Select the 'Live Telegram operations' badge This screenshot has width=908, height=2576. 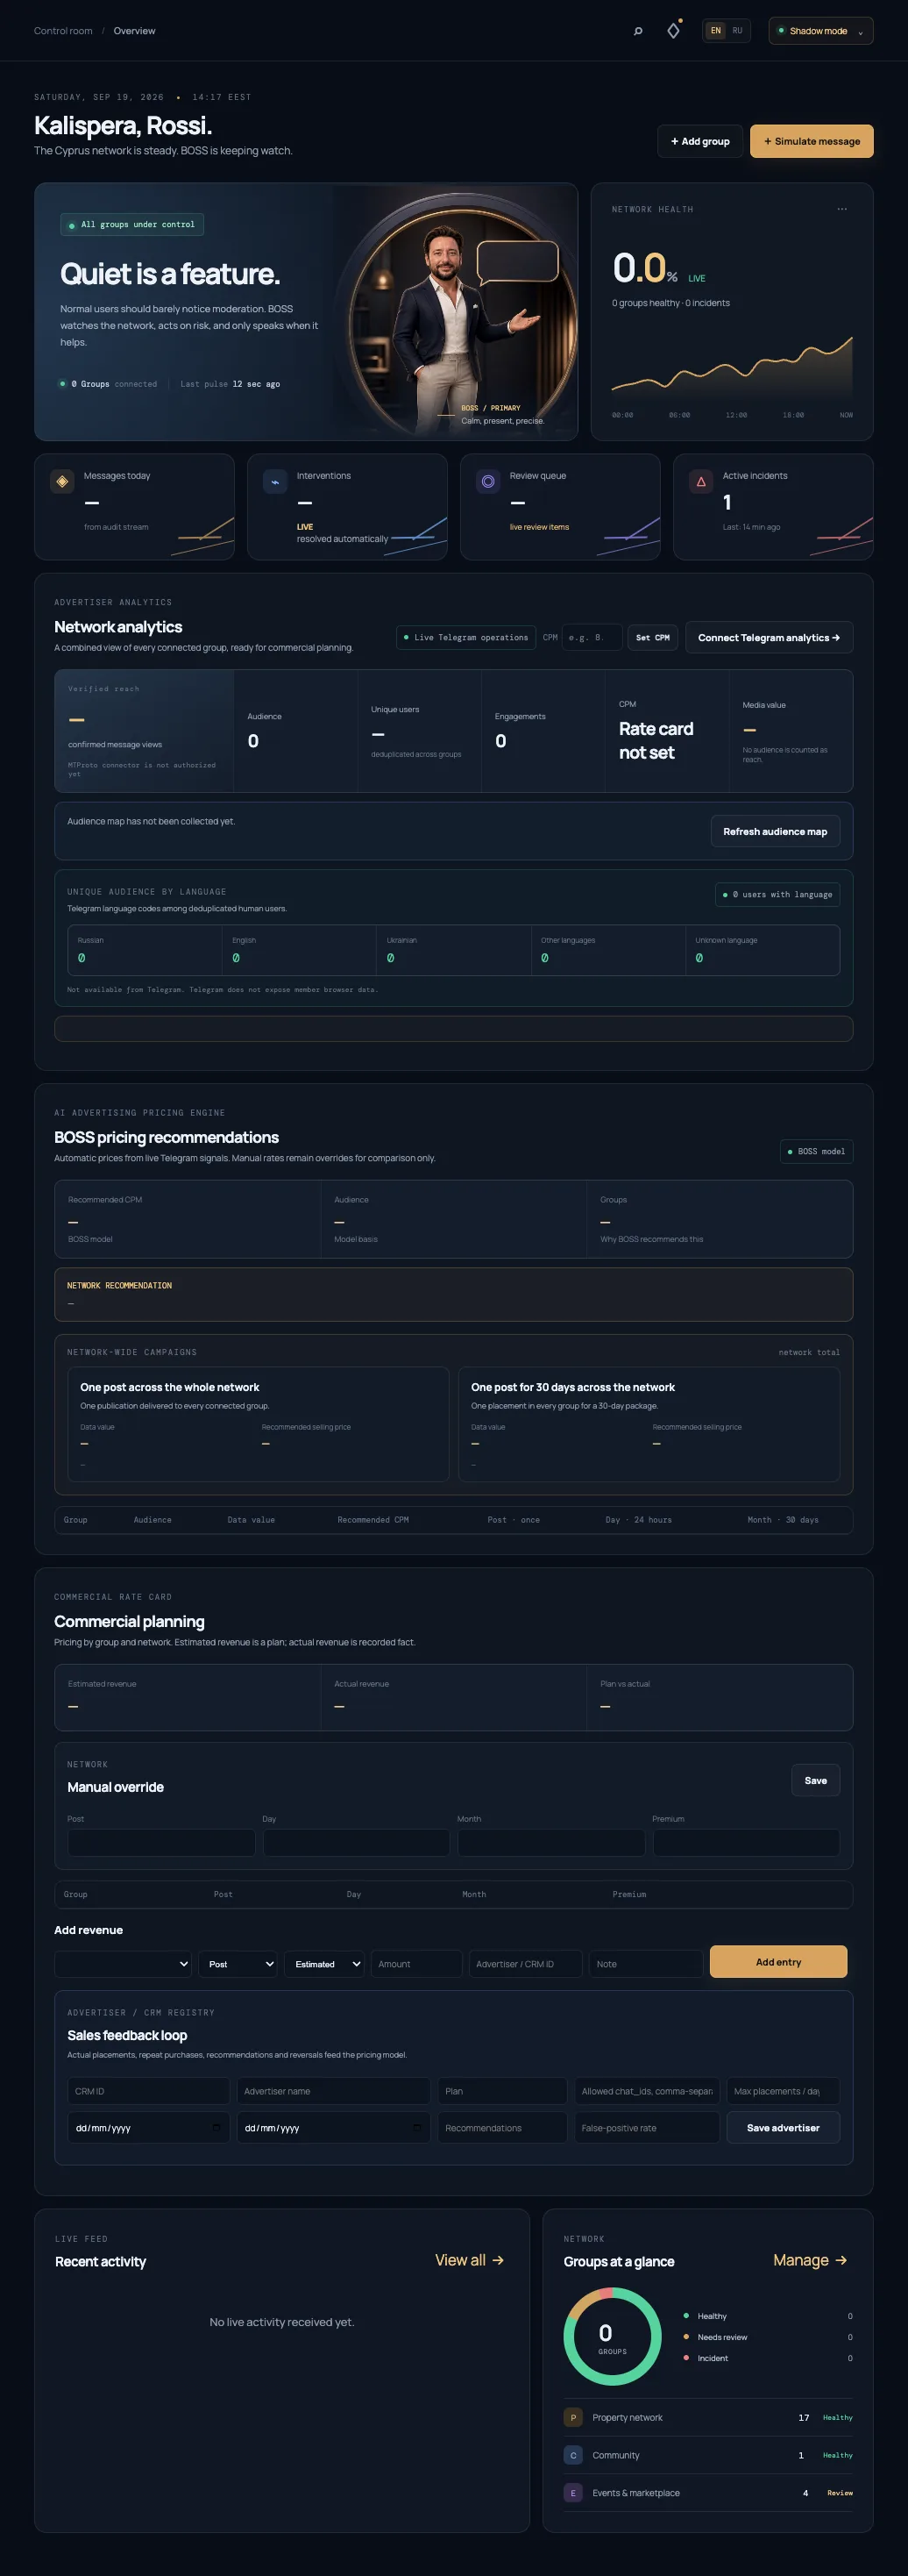pos(465,637)
